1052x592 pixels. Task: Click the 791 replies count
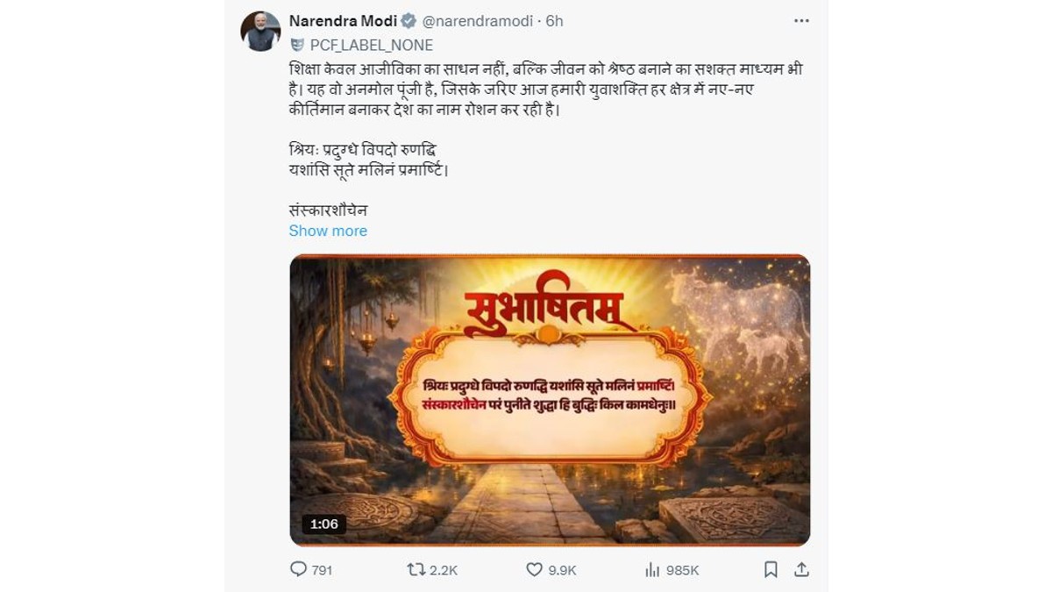(322, 570)
